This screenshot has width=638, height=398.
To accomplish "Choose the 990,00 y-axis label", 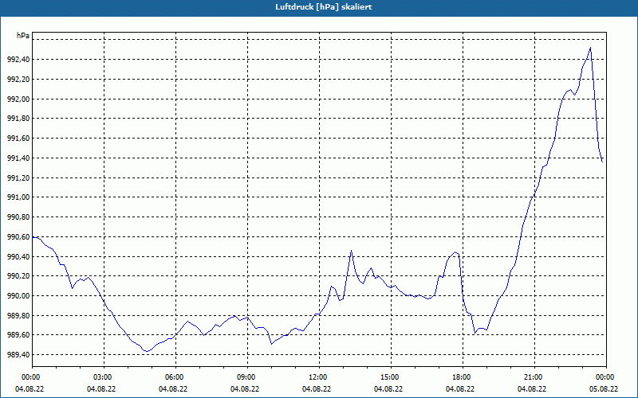I will [x=18, y=296].
